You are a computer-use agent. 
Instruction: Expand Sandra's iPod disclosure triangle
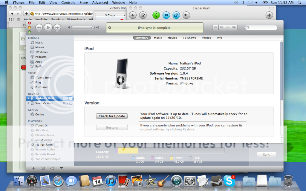click(x=29, y=103)
